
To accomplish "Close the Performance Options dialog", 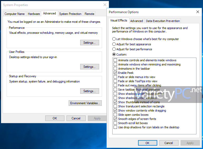I will click(x=198, y=12).
